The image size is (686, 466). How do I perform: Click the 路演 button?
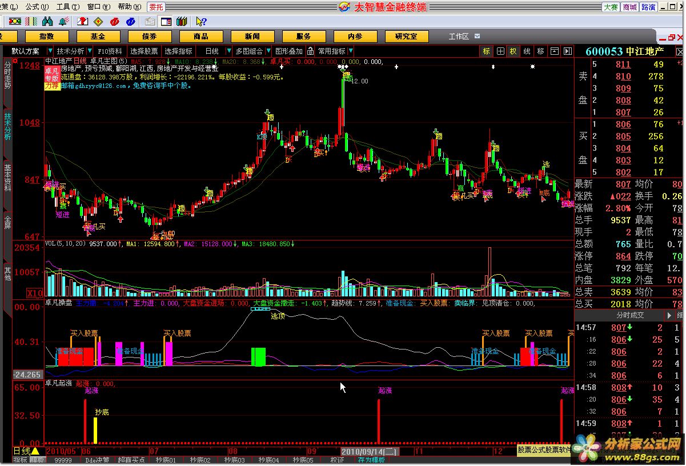coord(648,7)
